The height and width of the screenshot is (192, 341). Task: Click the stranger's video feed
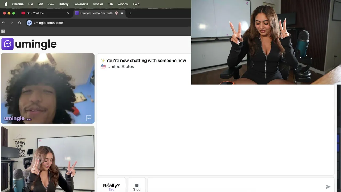click(x=47, y=89)
